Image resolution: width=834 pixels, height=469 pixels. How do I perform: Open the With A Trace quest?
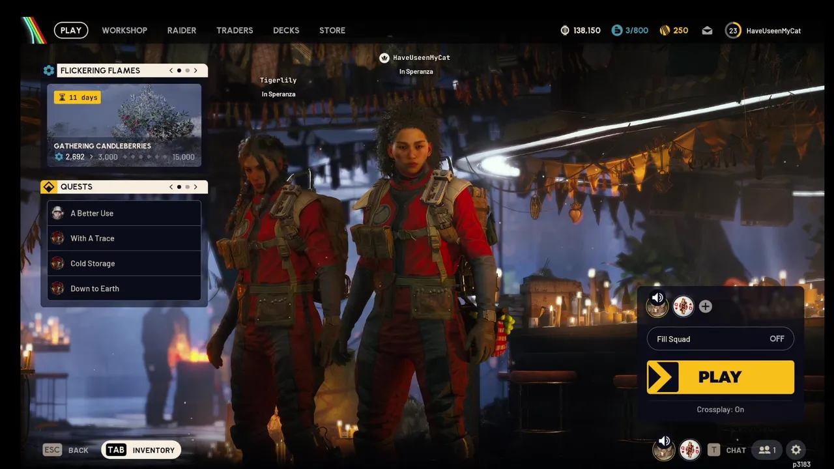124,238
